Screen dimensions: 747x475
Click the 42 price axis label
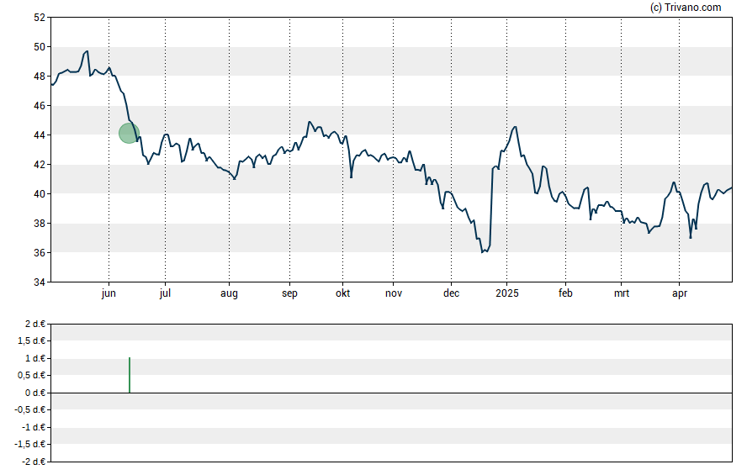pyautogui.click(x=40, y=165)
